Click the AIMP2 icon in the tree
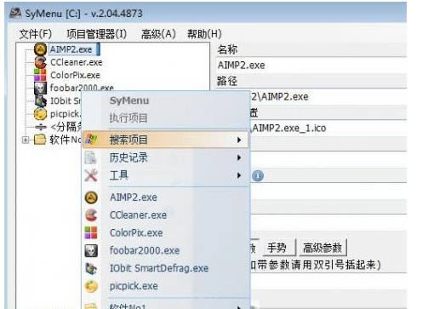The height and width of the screenshot is (309, 428). pyautogui.click(x=40, y=49)
